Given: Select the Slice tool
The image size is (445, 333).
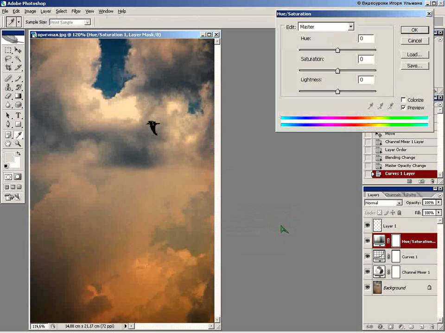Looking at the screenshot, I should [18, 68].
